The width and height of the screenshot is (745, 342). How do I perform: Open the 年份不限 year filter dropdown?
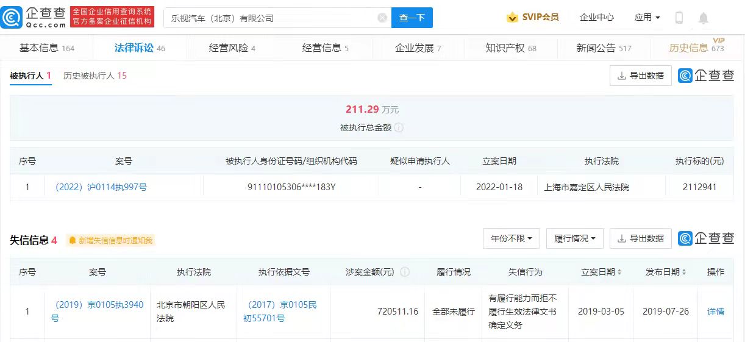point(512,238)
